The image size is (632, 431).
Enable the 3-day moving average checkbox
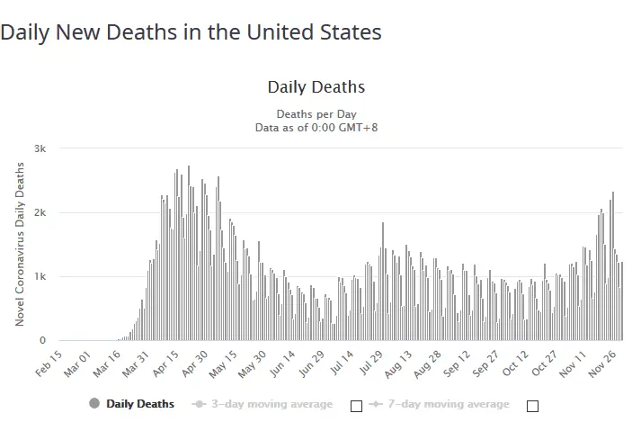pos(356,406)
